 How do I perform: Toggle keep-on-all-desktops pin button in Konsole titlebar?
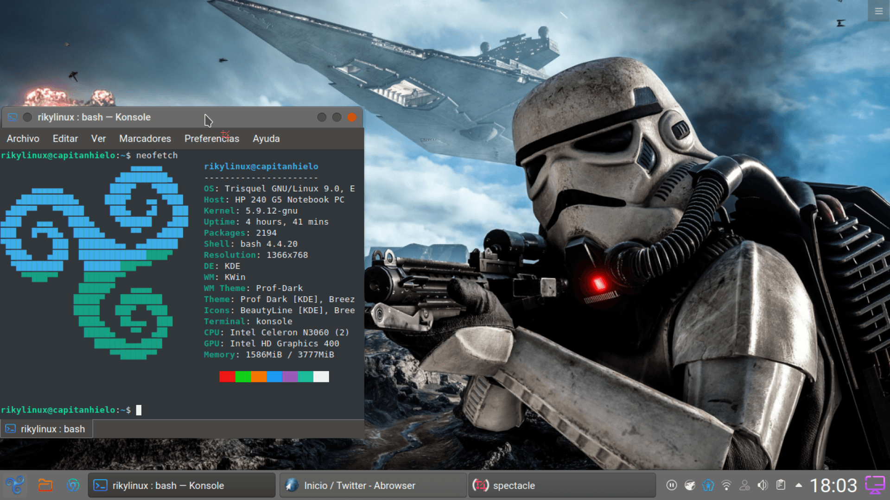27,117
